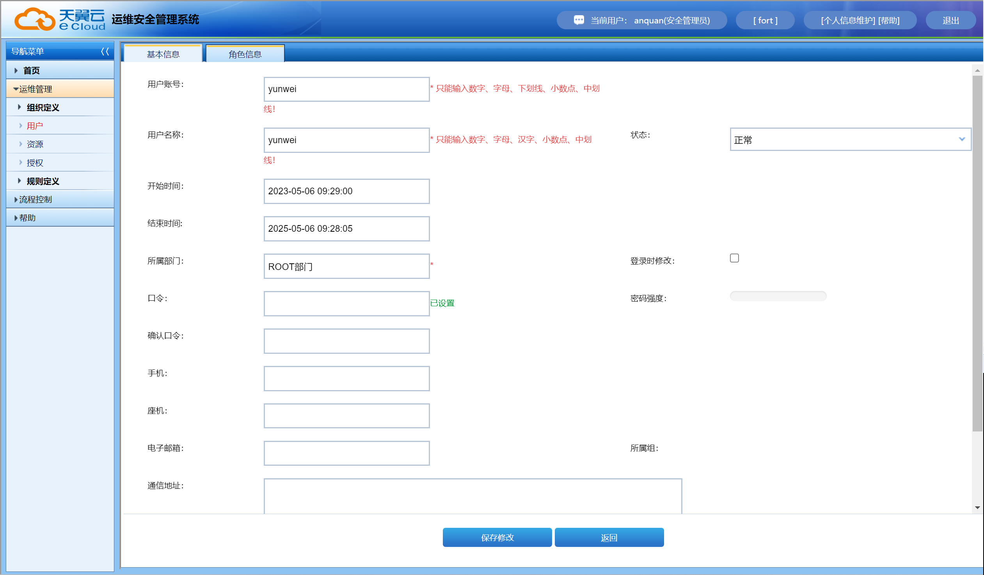Collapse the 运维管理 menu section
Screen dimensions: 984x575
click(x=35, y=89)
